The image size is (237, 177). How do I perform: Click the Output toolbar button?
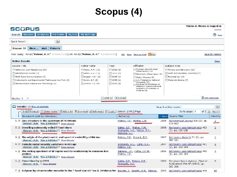tap(30, 111)
